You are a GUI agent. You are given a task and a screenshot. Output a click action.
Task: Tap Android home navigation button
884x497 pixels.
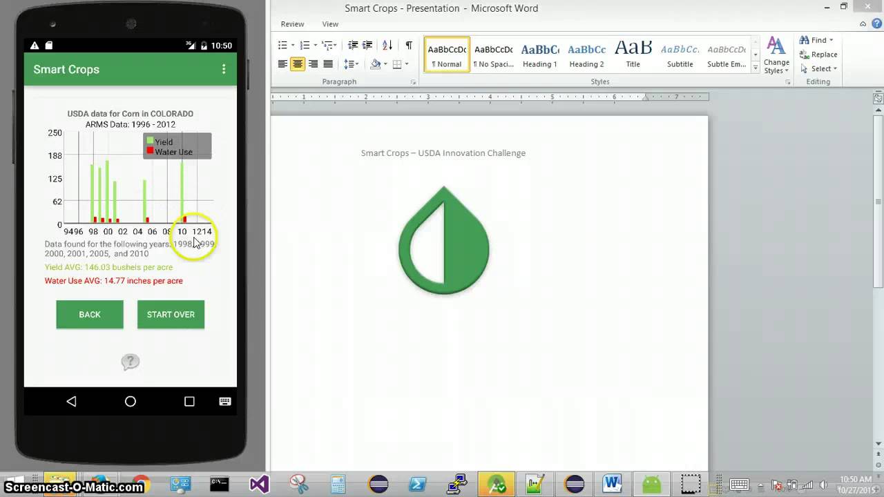coord(130,401)
